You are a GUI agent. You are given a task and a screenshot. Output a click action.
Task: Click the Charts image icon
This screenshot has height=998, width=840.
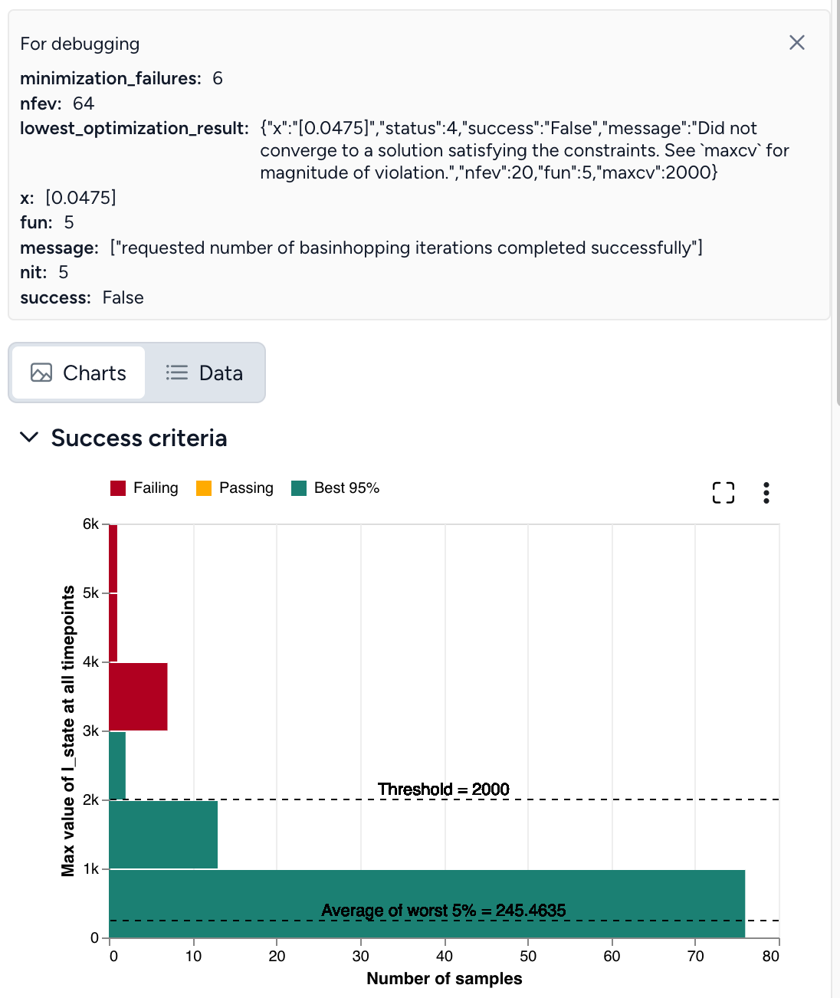pos(41,373)
